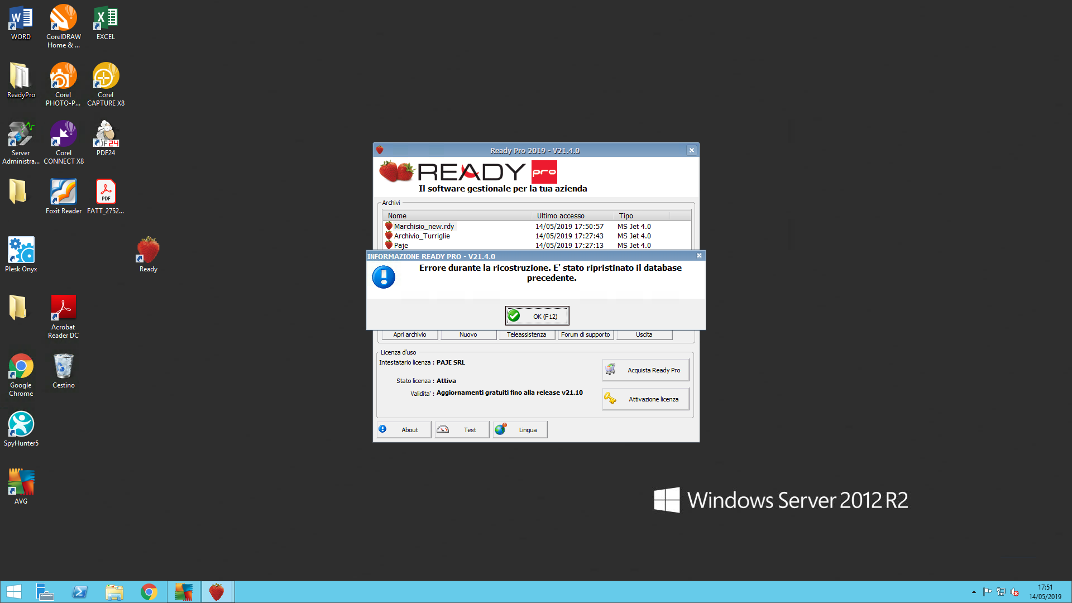
Task: Sort archives by the Ultimo accesso column
Action: click(x=572, y=216)
